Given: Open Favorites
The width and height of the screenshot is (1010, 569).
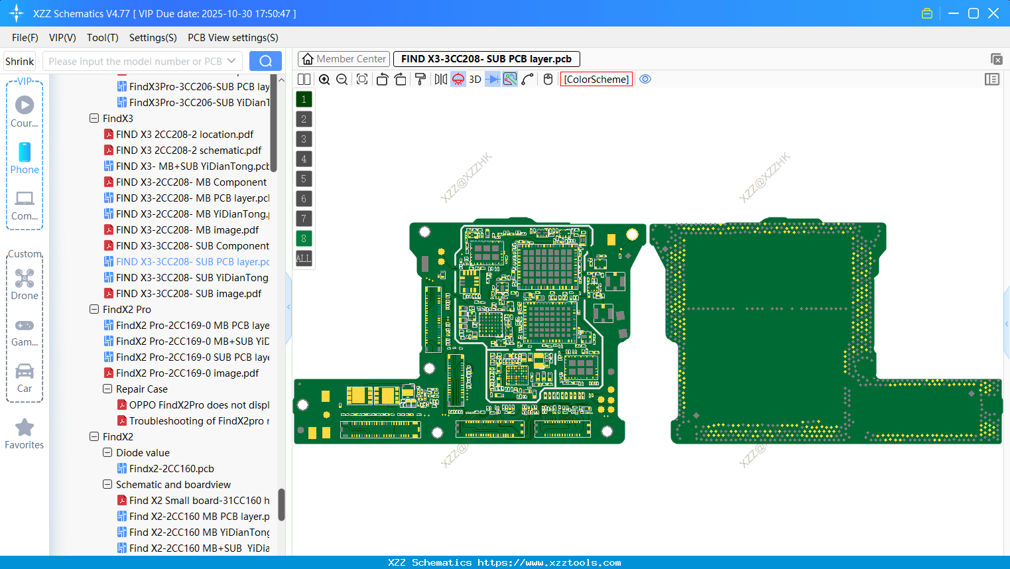Looking at the screenshot, I should pyautogui.click(x=25, y=434).
